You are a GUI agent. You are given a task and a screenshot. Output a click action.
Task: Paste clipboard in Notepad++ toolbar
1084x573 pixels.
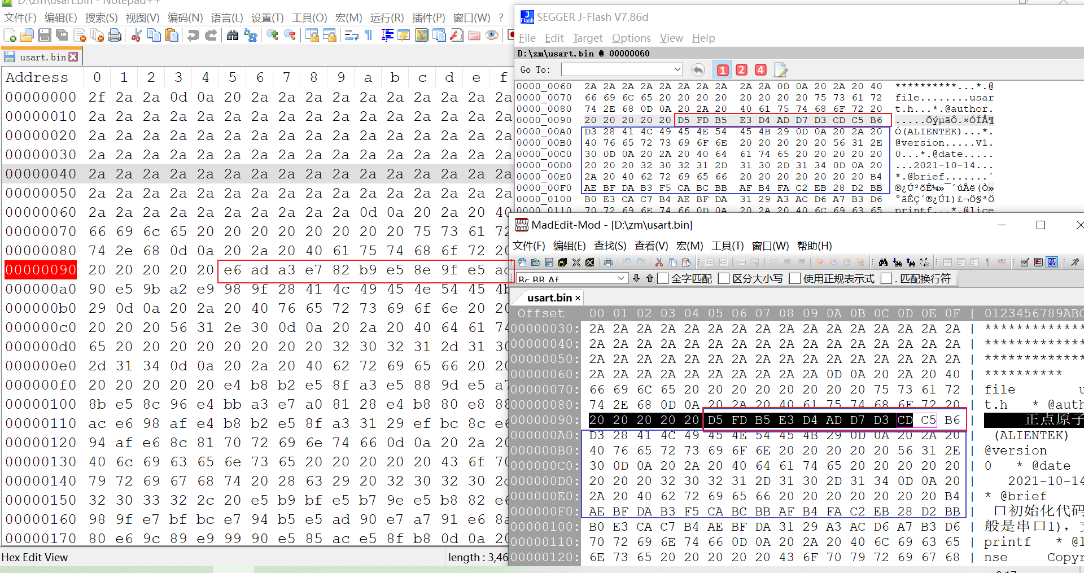click(x=171, y=36)
